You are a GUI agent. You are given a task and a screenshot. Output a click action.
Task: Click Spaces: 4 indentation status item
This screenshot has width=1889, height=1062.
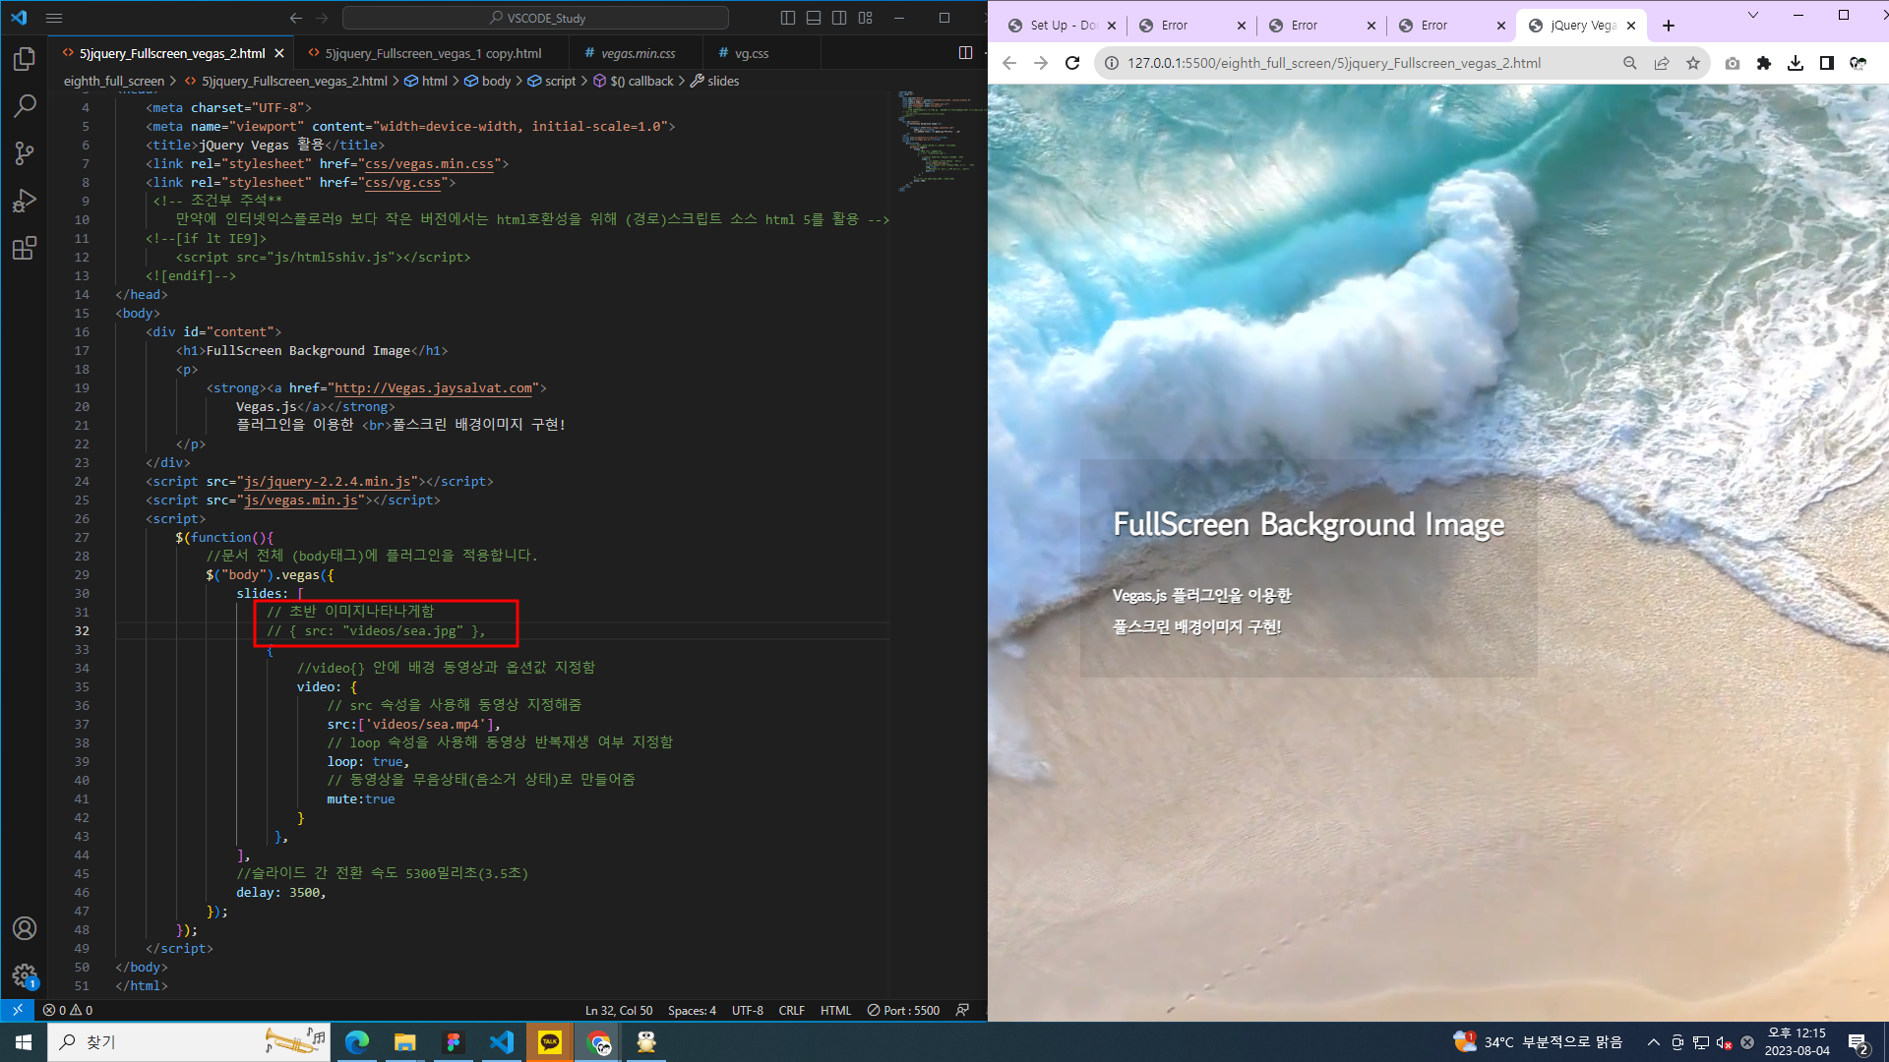(x=692, y=1010)
